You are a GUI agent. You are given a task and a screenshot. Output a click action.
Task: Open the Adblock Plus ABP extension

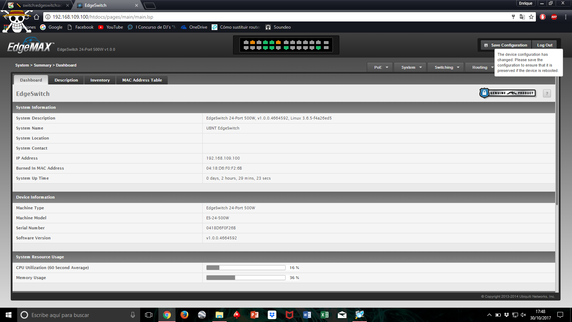[554, 17]
